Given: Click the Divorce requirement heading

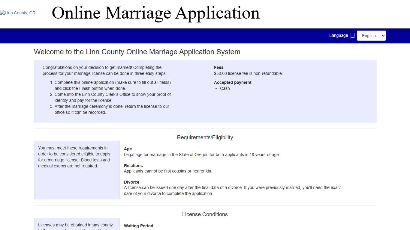Looking at the screenshot, I should tap(131, 182).
